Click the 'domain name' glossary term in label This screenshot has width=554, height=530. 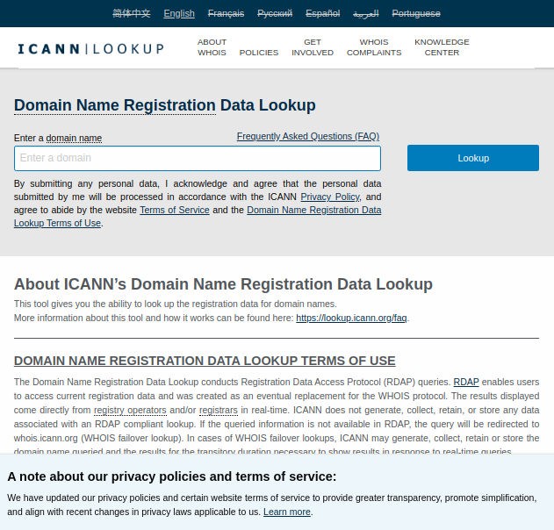click(74, 138)
